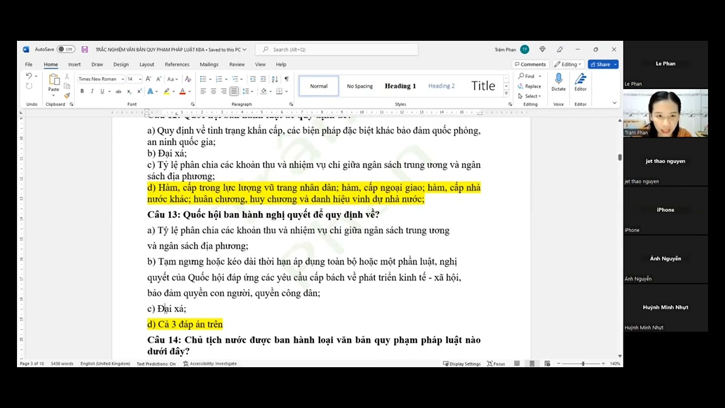Screen dimensions: 725x408
Task: Toggle Justify alignment
Action: coord(234,91)
